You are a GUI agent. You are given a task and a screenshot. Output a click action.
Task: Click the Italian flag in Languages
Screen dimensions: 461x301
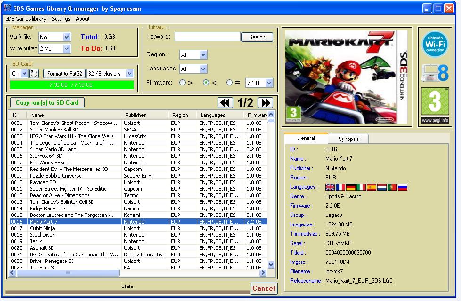361,187
